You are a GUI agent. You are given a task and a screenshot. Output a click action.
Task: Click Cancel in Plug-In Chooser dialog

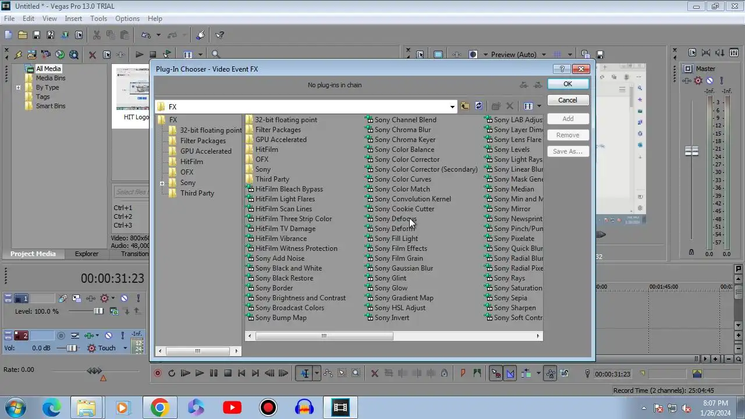(x=567, y=100)
